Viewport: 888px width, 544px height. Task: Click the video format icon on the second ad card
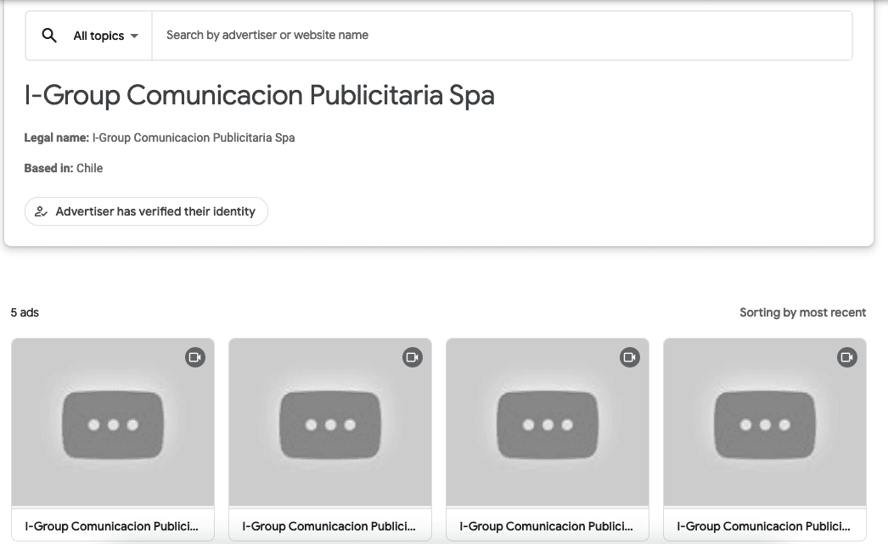click(413, 357)
